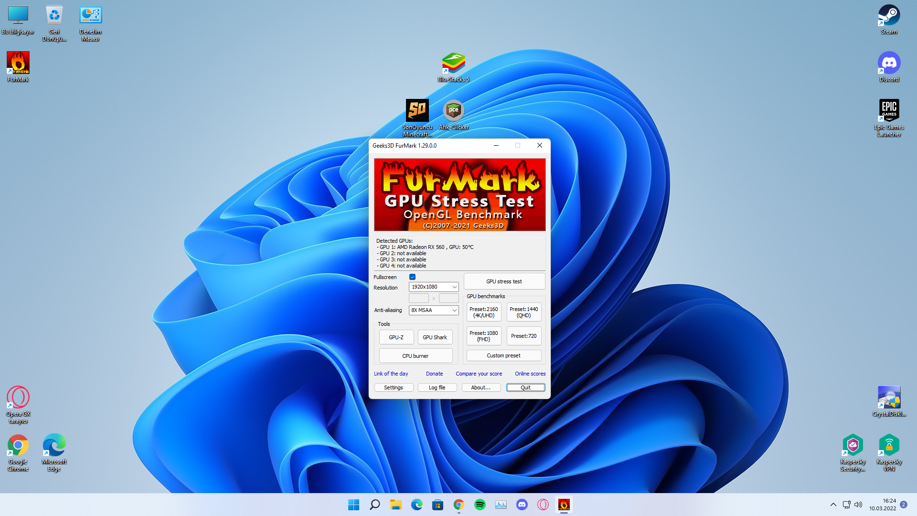Show hidden icons in the system tray
917x516 pixels.
point(833,505)
